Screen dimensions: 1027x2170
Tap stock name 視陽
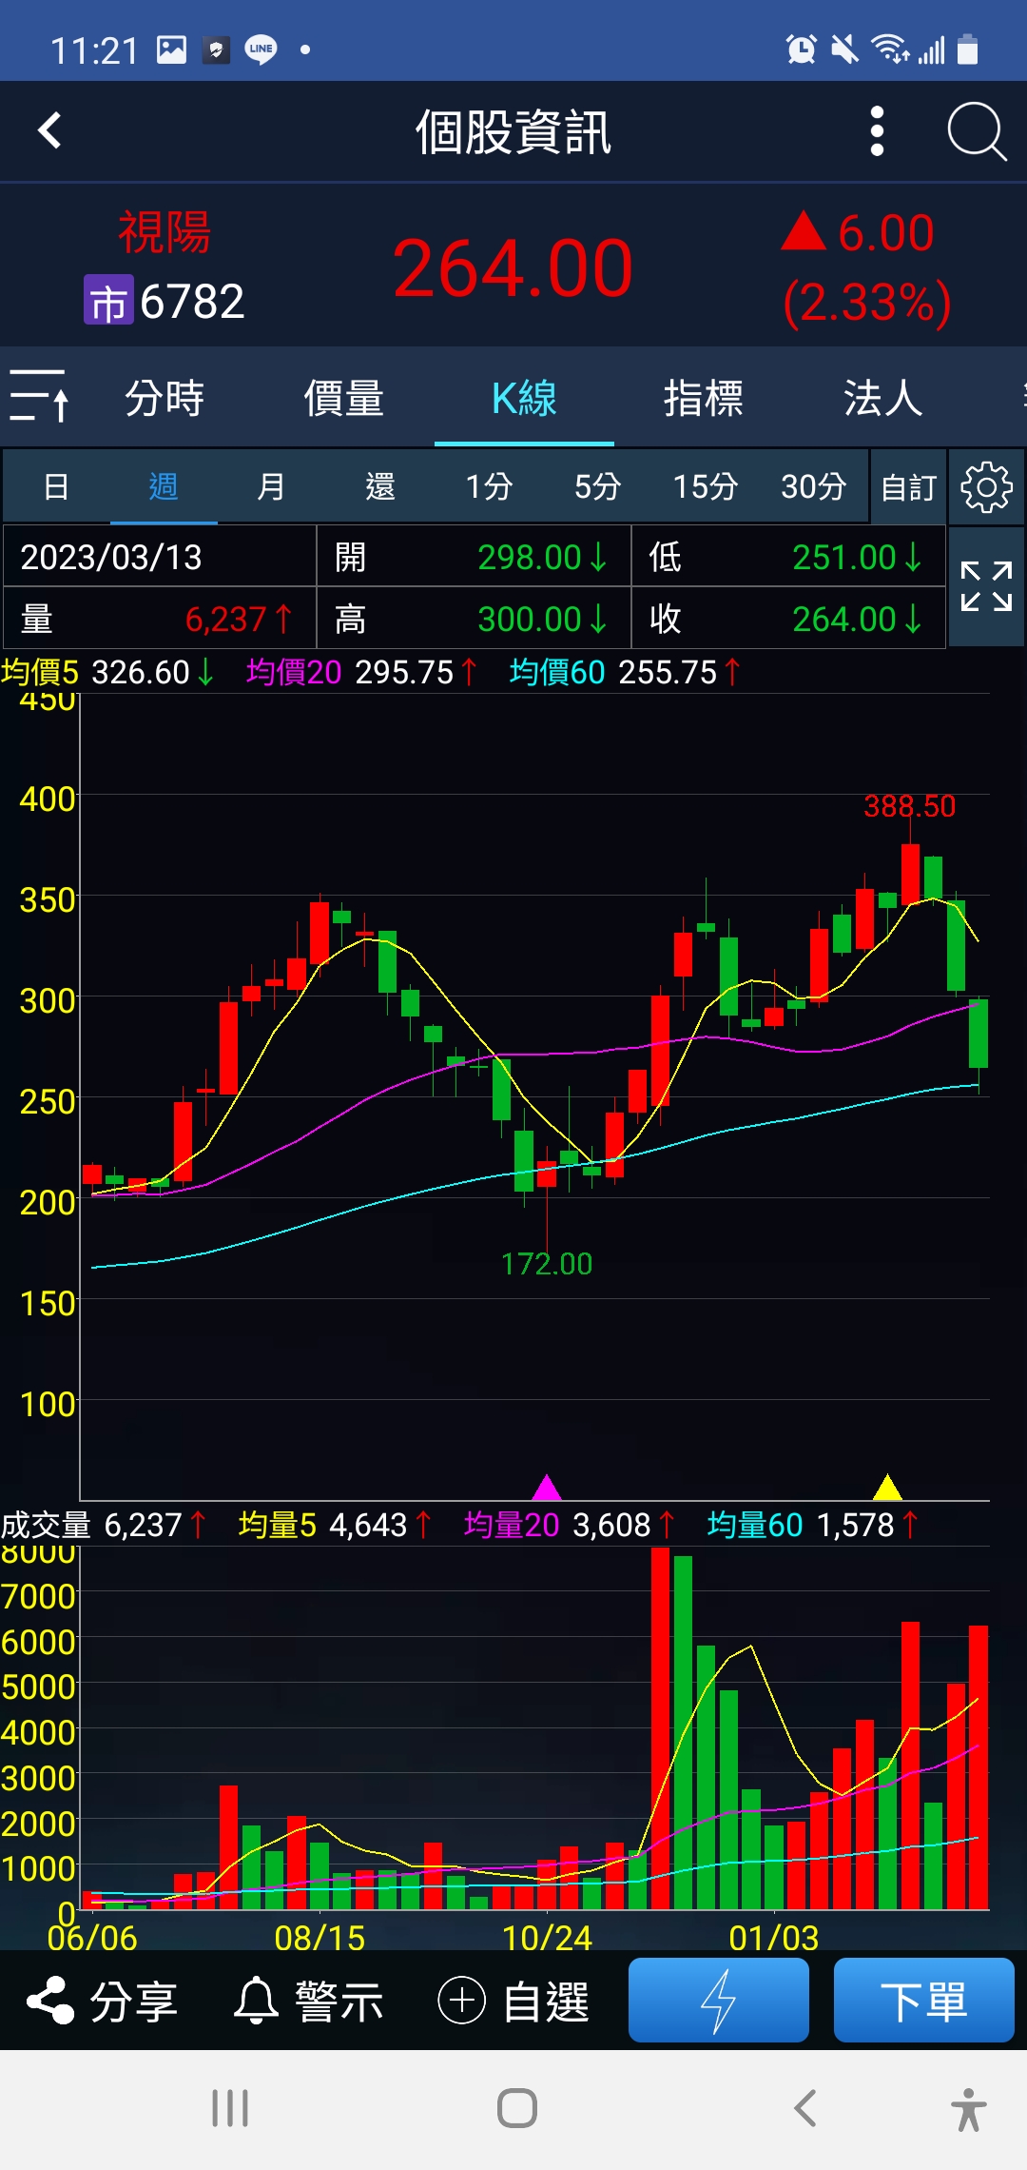[x=165, y=232]
